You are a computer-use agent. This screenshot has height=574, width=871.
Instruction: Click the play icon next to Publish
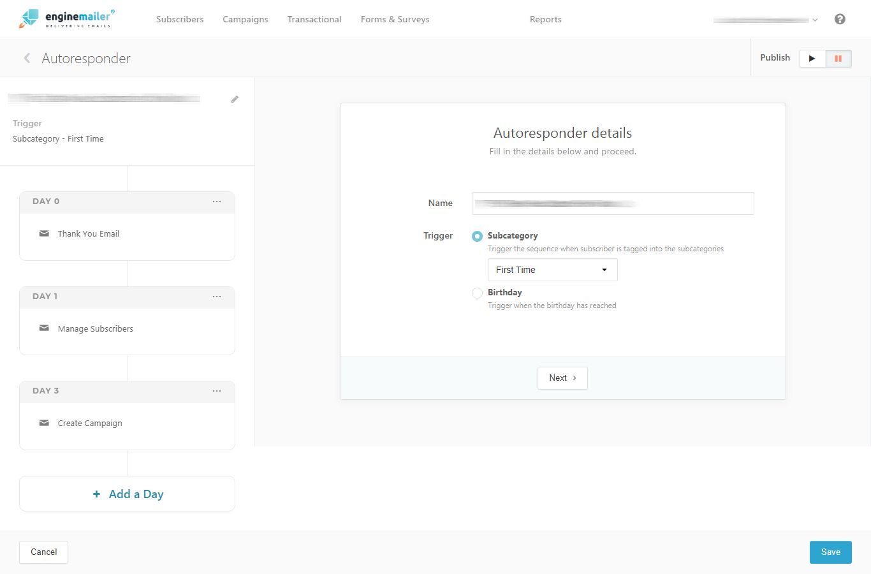(812, 58)
